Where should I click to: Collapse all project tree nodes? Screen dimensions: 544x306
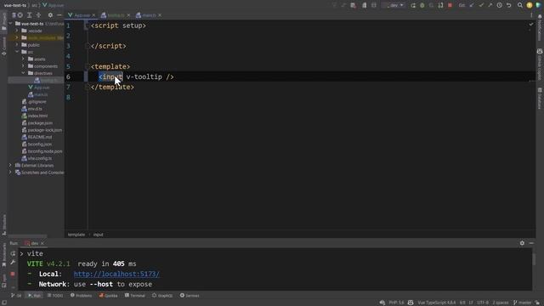coord(38,15)
